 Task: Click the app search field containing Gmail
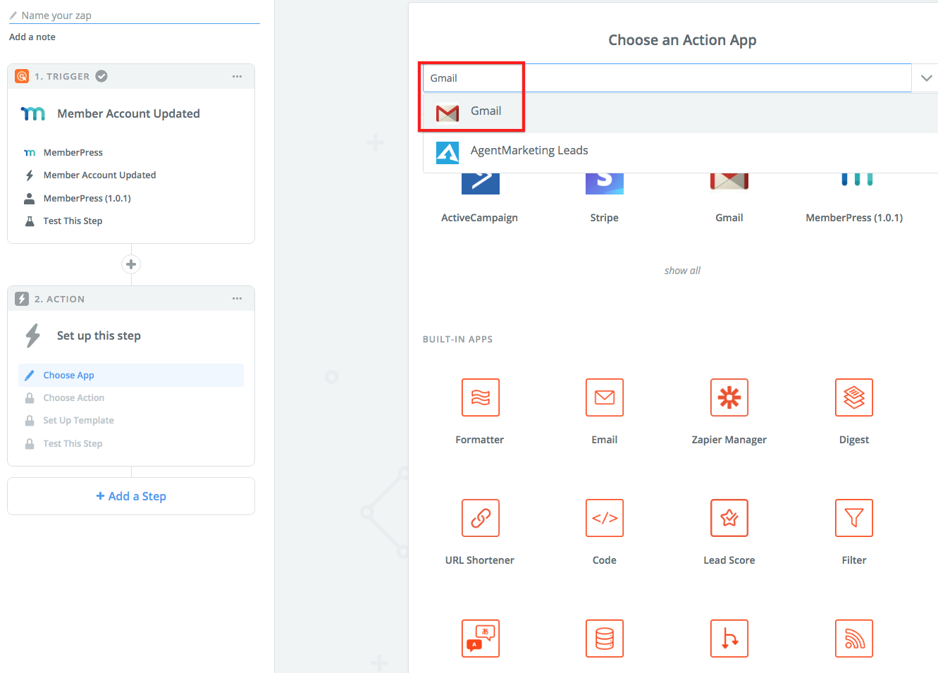point(667,78)
